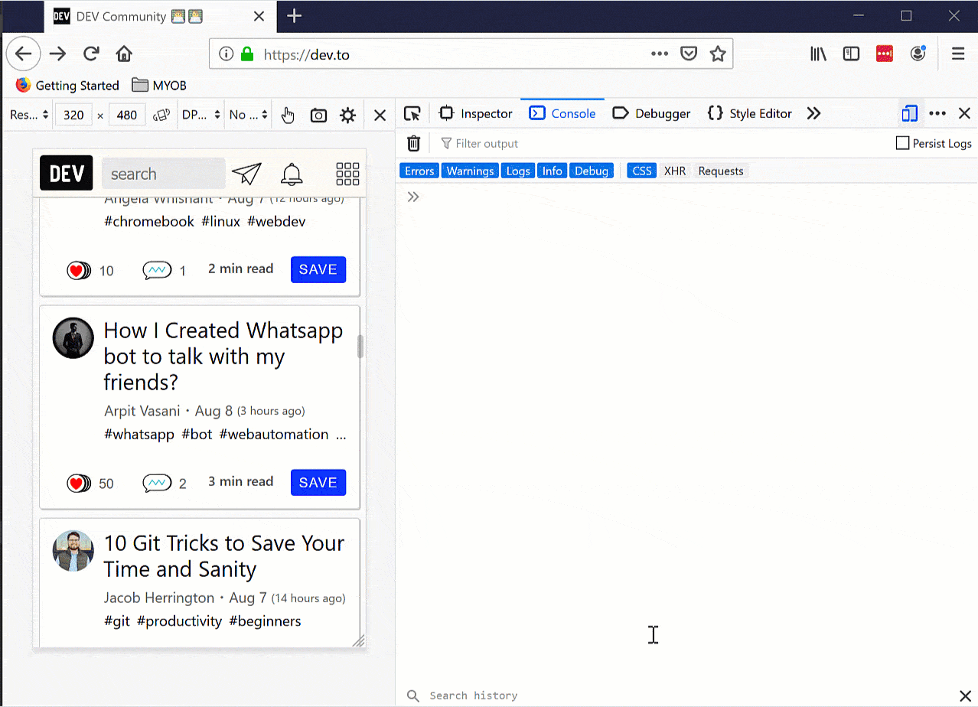Bookmark this page with the star

(717, 54)
